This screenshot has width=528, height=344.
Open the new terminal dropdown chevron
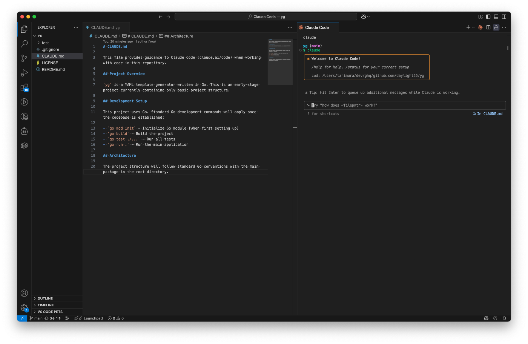(x=473, y=28)
